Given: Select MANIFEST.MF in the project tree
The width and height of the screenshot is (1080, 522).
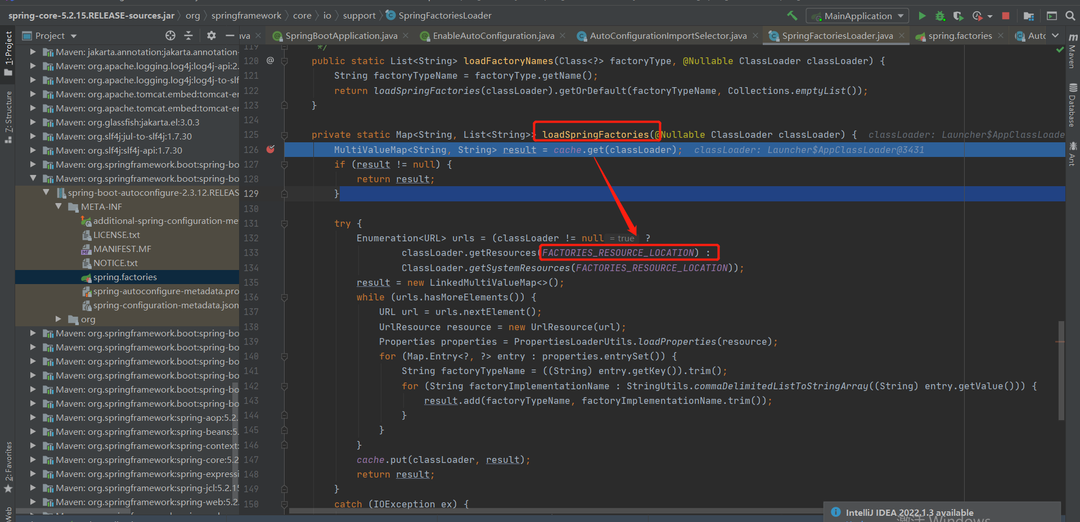Looking at the screenshot, I should coord(122,249).
